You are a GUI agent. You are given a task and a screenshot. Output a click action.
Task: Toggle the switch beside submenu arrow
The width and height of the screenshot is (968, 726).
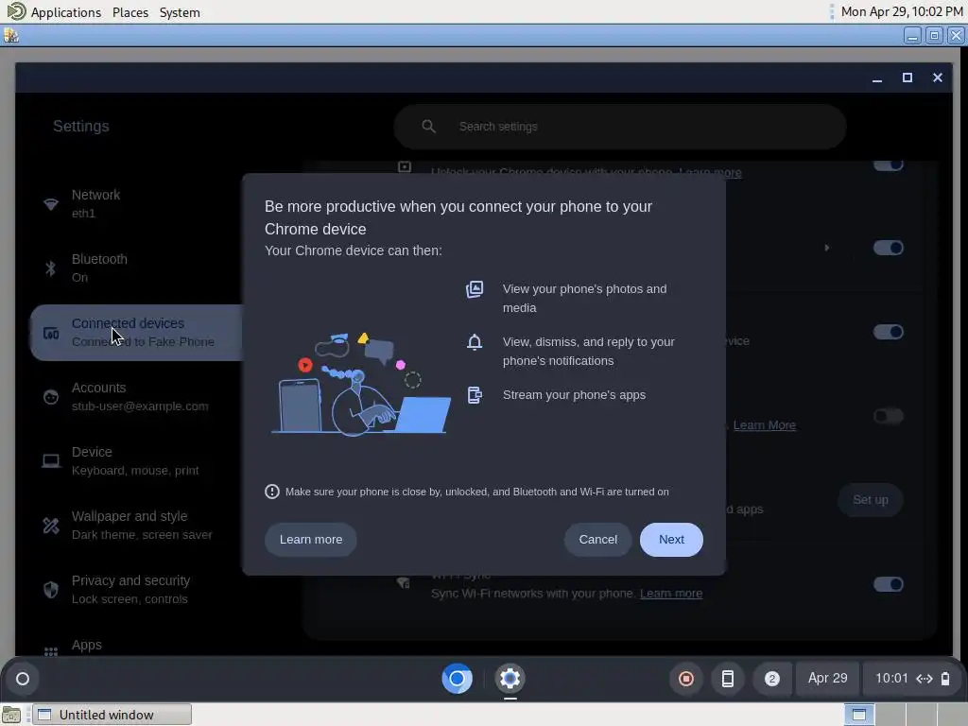[888, 248]
